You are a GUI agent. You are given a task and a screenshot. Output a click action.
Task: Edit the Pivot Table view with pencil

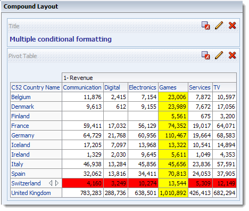(x=219, y=55)
